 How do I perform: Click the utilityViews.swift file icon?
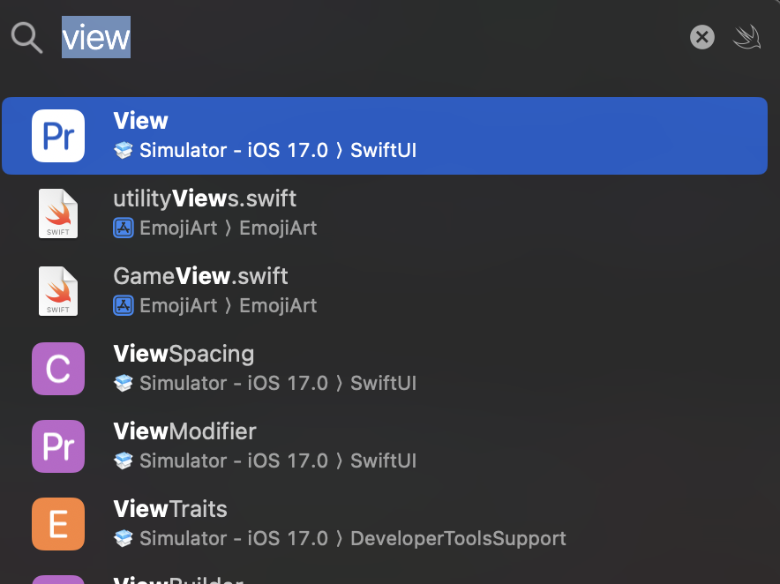pos(58,213)
